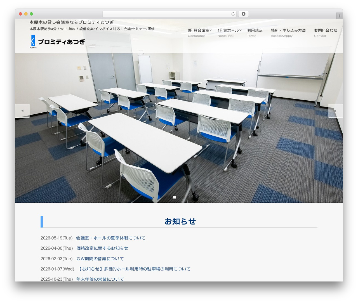Viewport: 358px width, 303px height.
Task: Open the 年末年始の営業について notice
Action: [100, 279]
